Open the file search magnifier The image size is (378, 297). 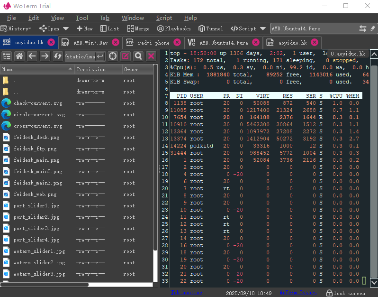[x=138, y=56]
